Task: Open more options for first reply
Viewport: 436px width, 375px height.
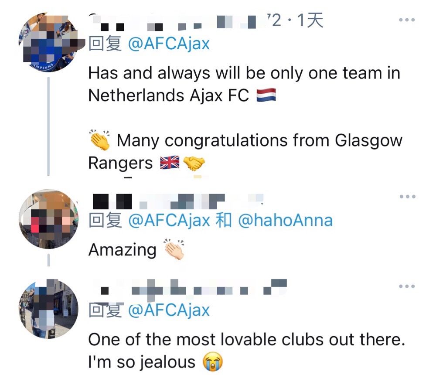Action: (x=407, y=20)
